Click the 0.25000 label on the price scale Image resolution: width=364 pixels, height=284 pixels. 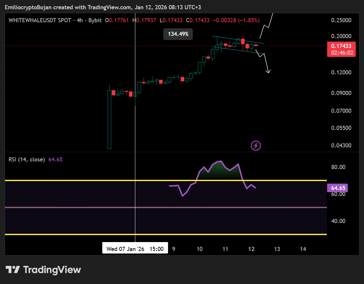[341, 20]
